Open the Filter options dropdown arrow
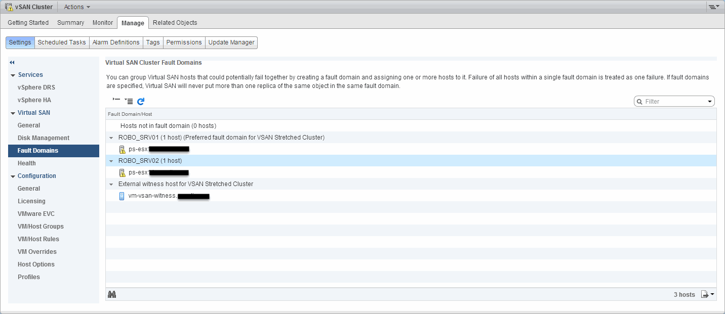The width and height of the screenshot is (725, 314). (710, 102)
